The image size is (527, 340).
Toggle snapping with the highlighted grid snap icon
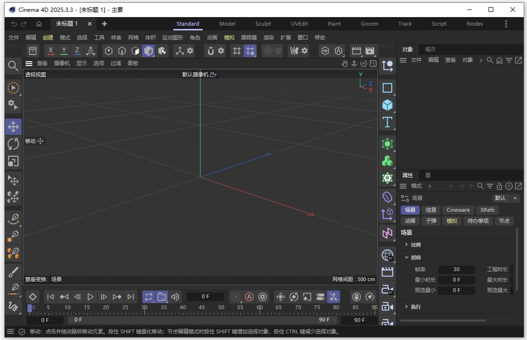point(250,51)
